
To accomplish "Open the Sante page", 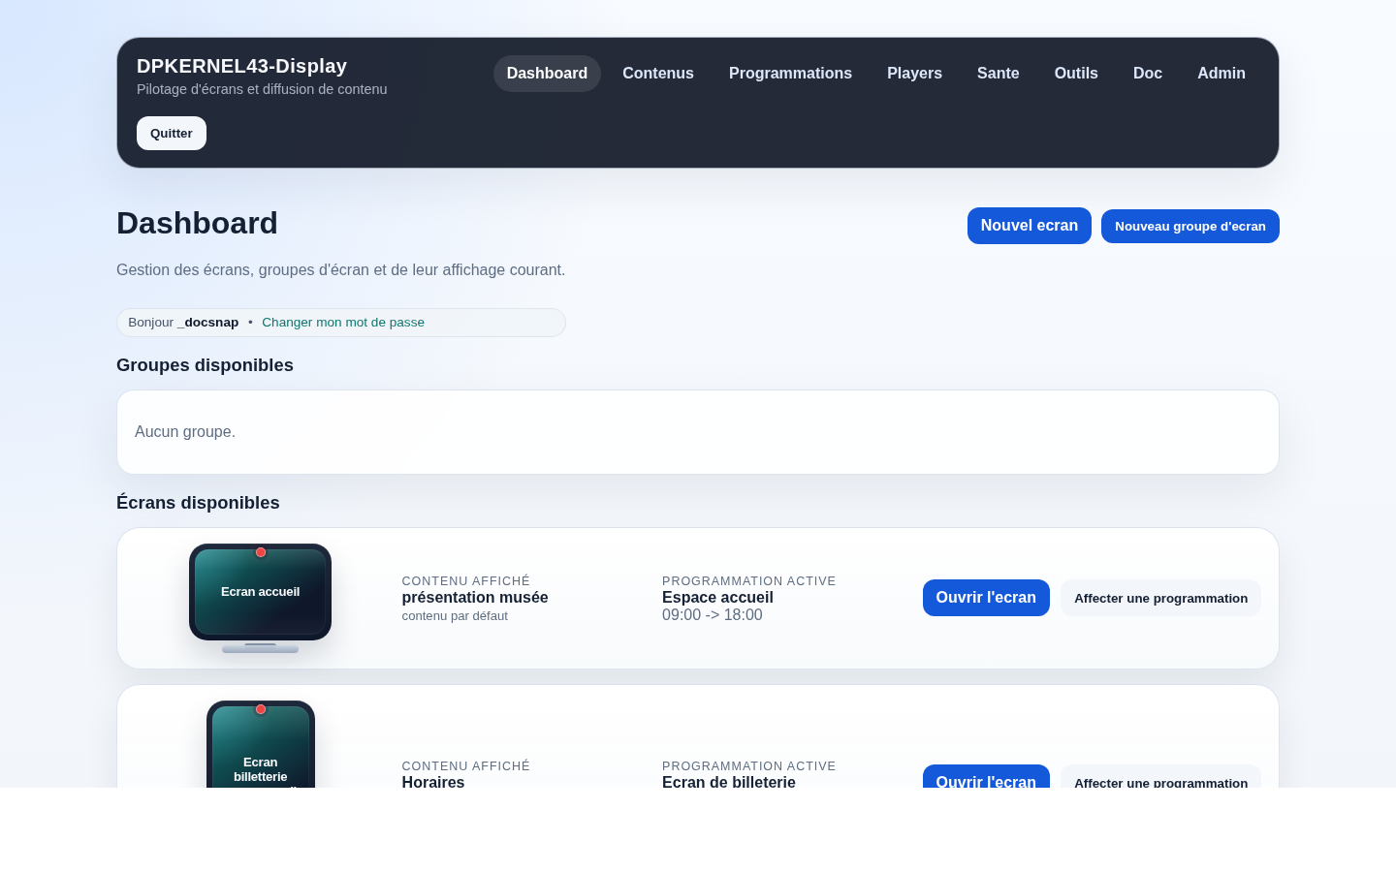I will 998,74.
